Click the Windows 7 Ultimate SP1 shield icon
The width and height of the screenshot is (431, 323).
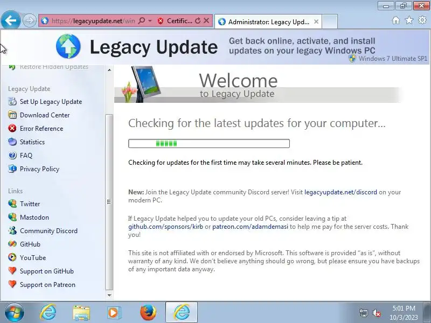(x=352, y=59)
